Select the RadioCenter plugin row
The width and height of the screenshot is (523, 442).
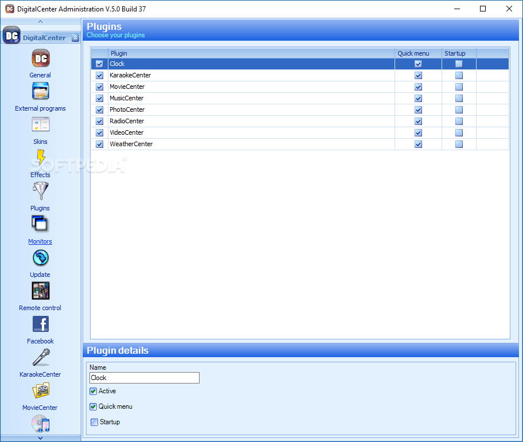(300, 121)
